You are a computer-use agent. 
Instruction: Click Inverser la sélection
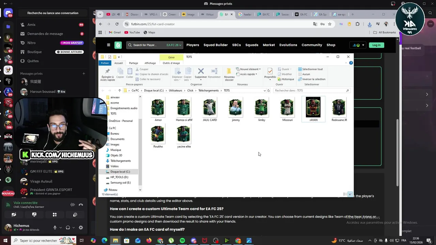pos(311,79)
